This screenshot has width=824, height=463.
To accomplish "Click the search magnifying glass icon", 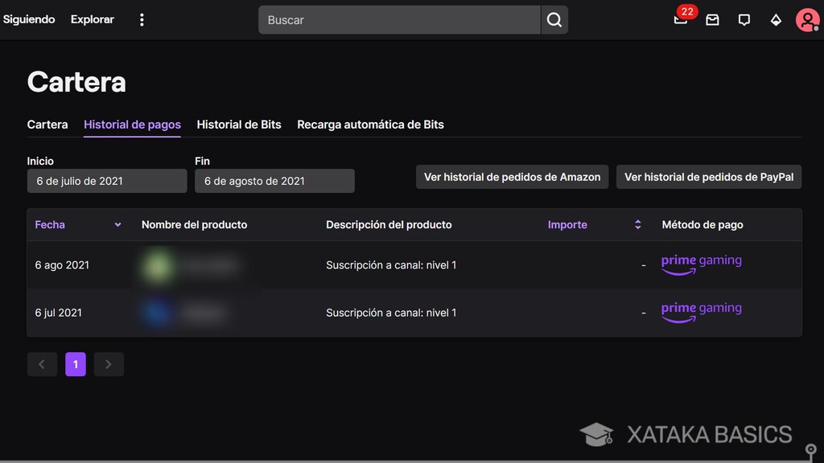I will click(554, 19).
